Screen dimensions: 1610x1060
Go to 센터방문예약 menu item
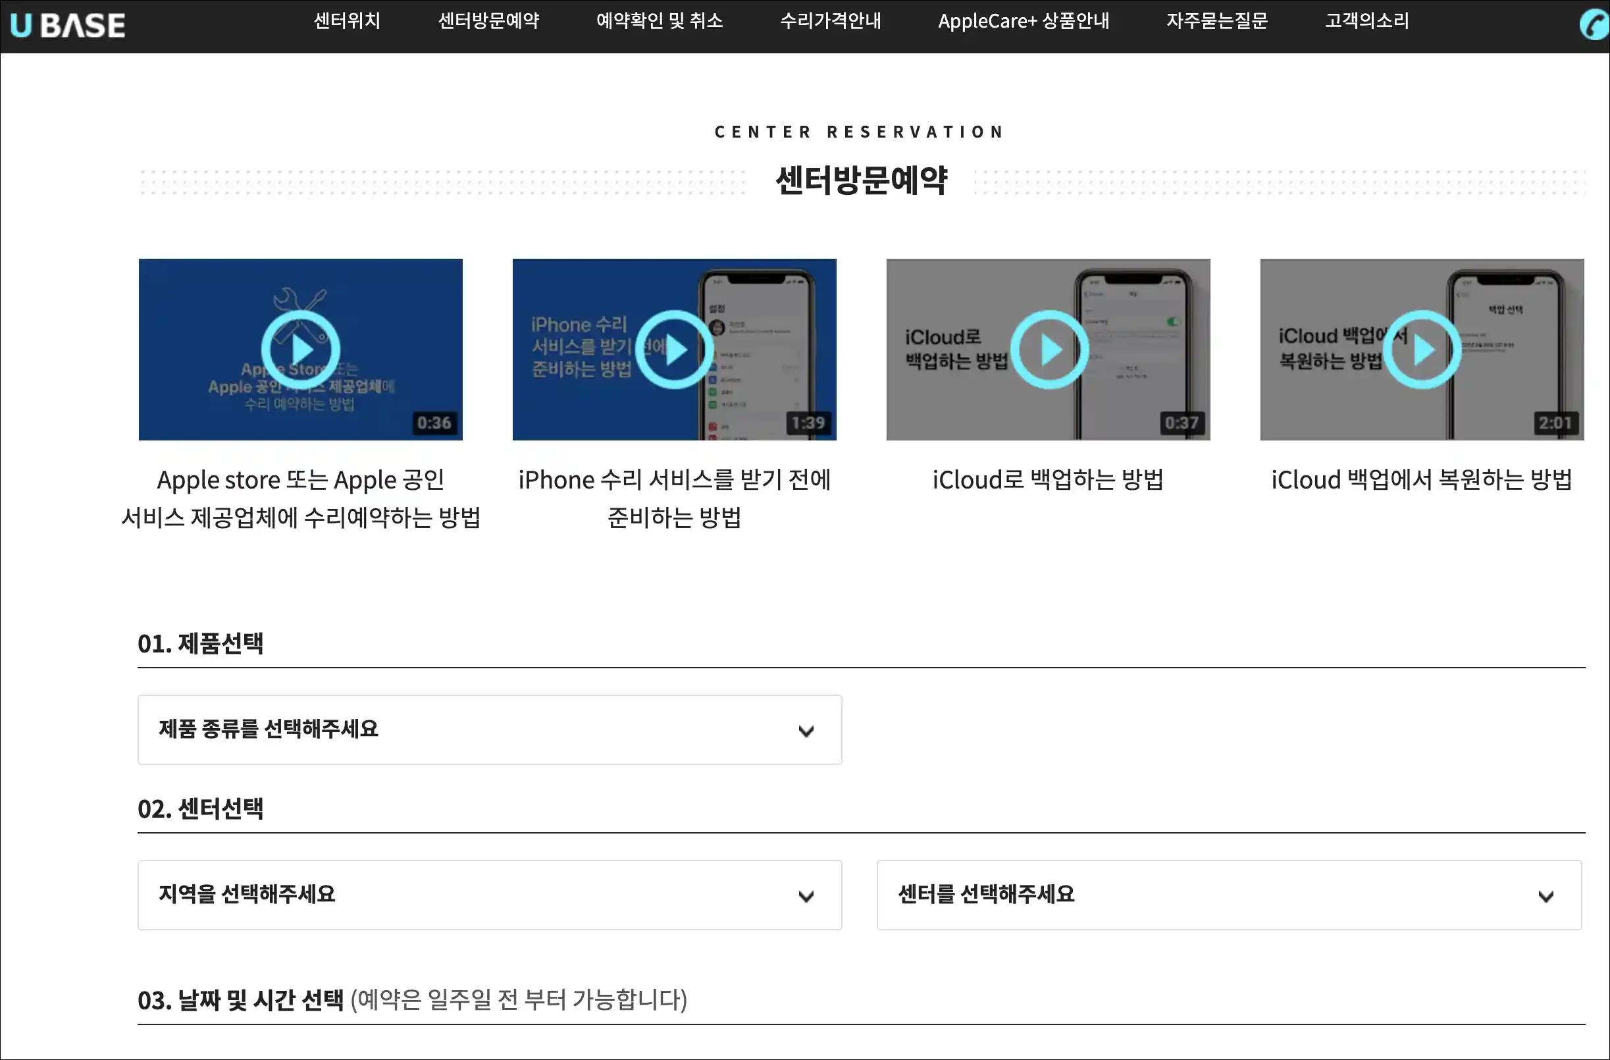488,21
